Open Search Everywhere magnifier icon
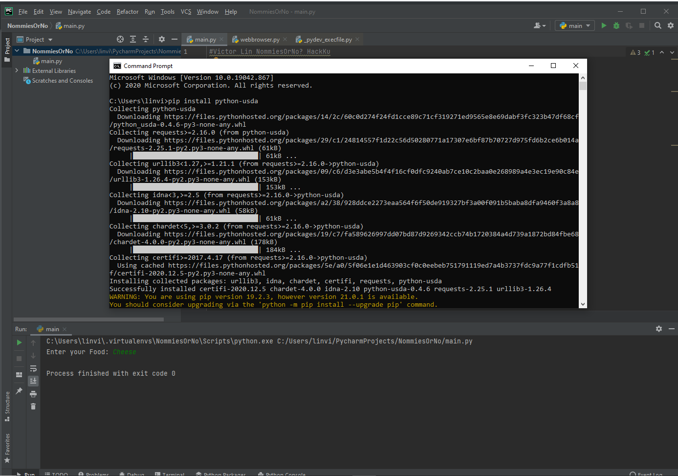The height and width of the screenshot is (476, 678). pyautogui.click(x=658, y=25)
